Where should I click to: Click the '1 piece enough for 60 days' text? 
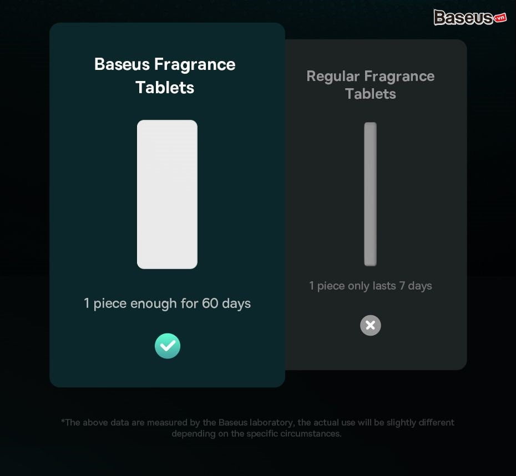(167, 303)
